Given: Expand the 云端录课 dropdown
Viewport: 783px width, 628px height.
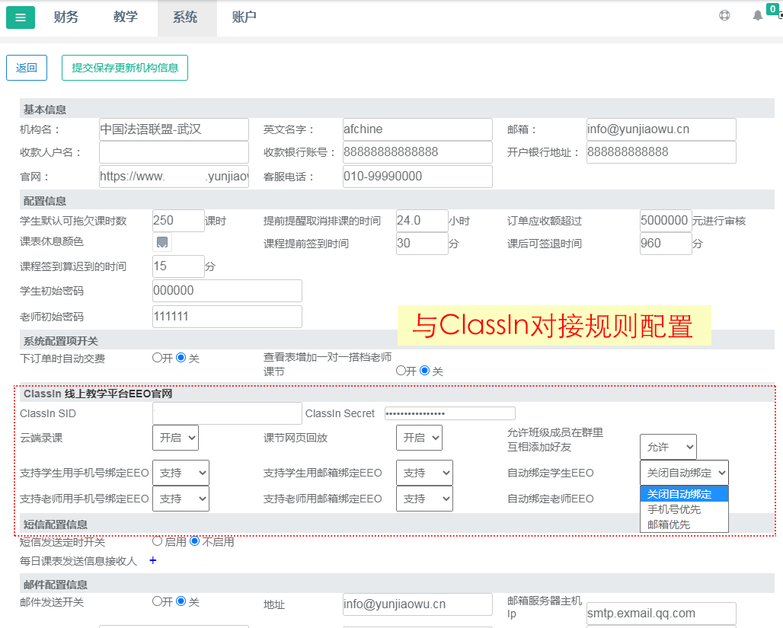Looking at the screenshot, I should 176,438.
